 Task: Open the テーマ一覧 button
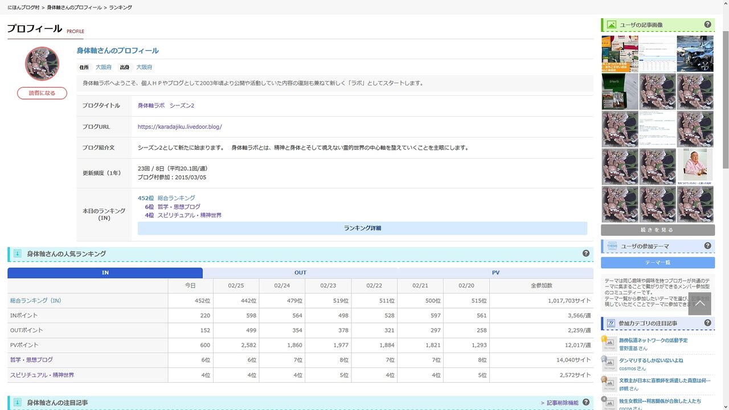click(658, 263)
